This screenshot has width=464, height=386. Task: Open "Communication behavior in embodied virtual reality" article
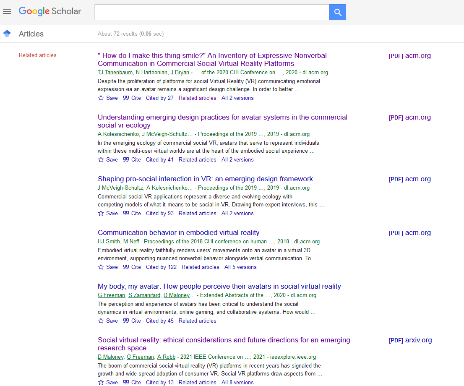pos(179,233)
